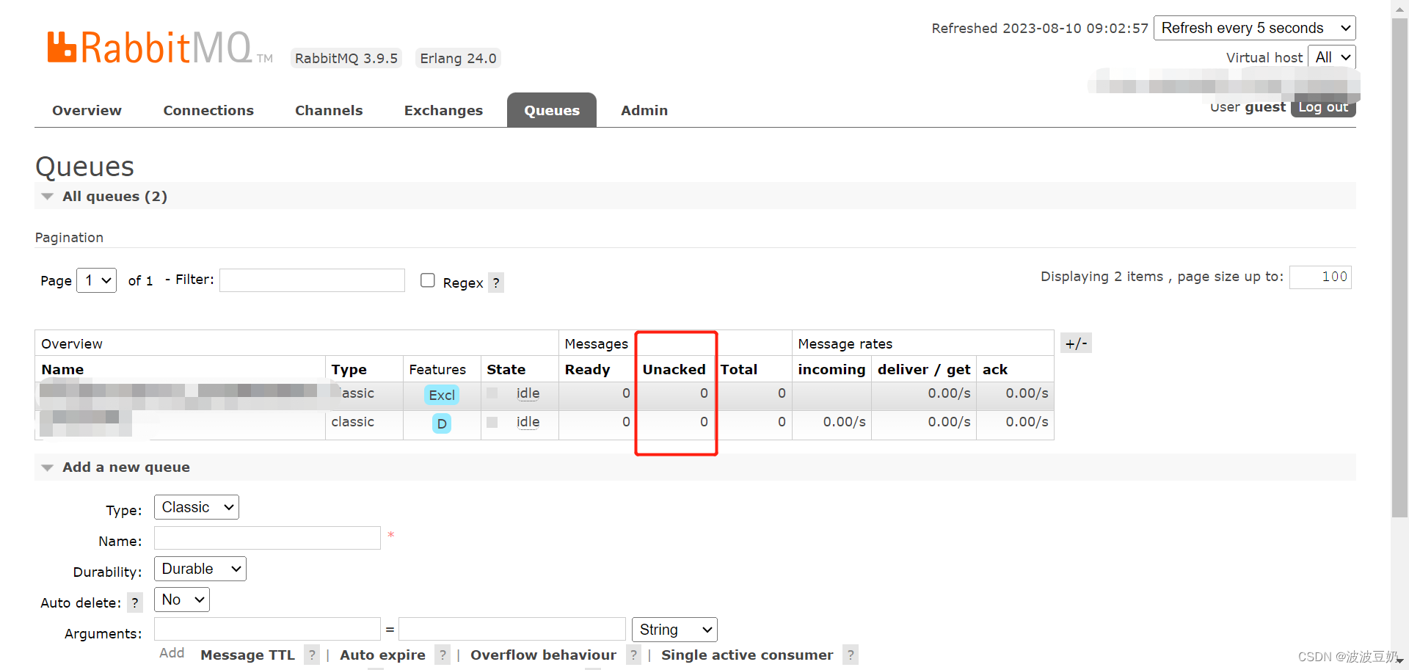Sort by the Name column header
1409x670 pixels.
pos(62,369)
